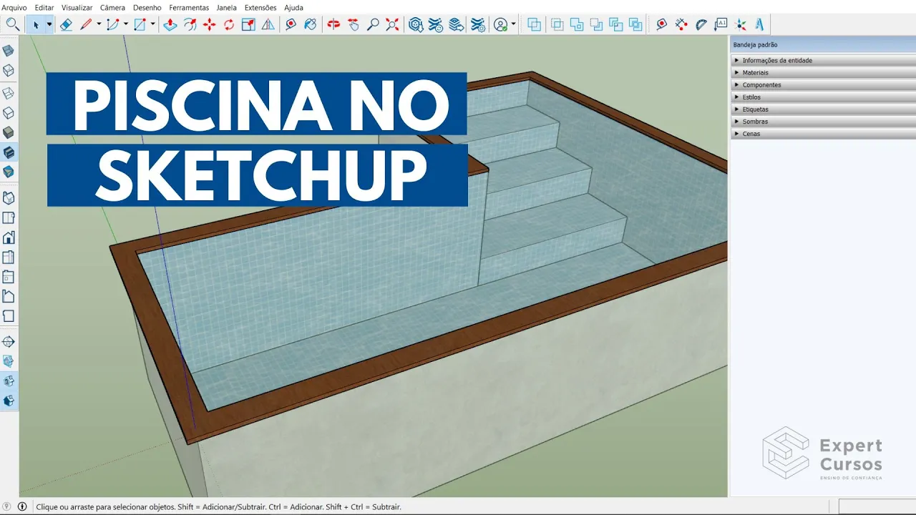Click the Subtract solid tool
916x515 pixels.
click(x=596, y=24)
